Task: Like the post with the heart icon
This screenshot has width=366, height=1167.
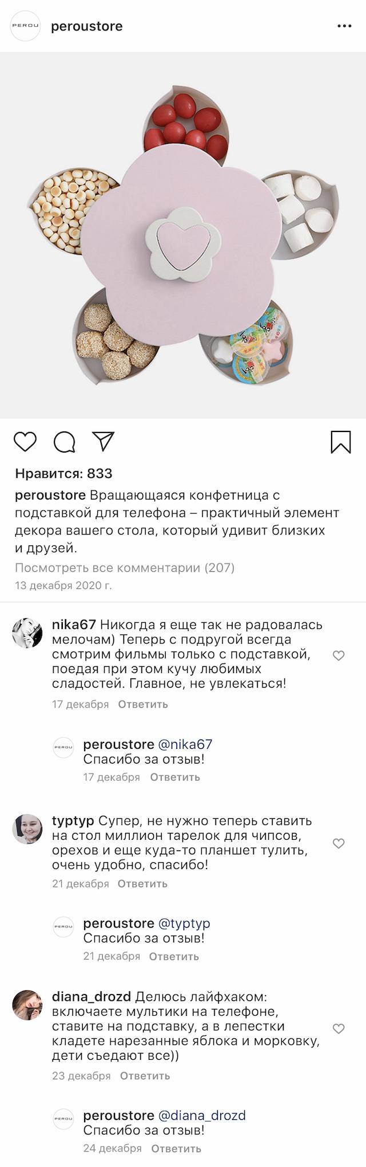Action: [25, 442]
